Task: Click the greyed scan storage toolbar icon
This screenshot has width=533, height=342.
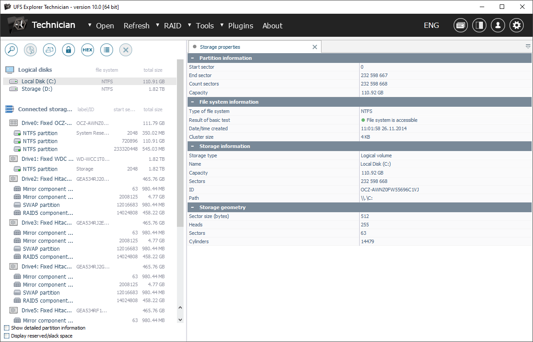Action: (x=30, y=50)
